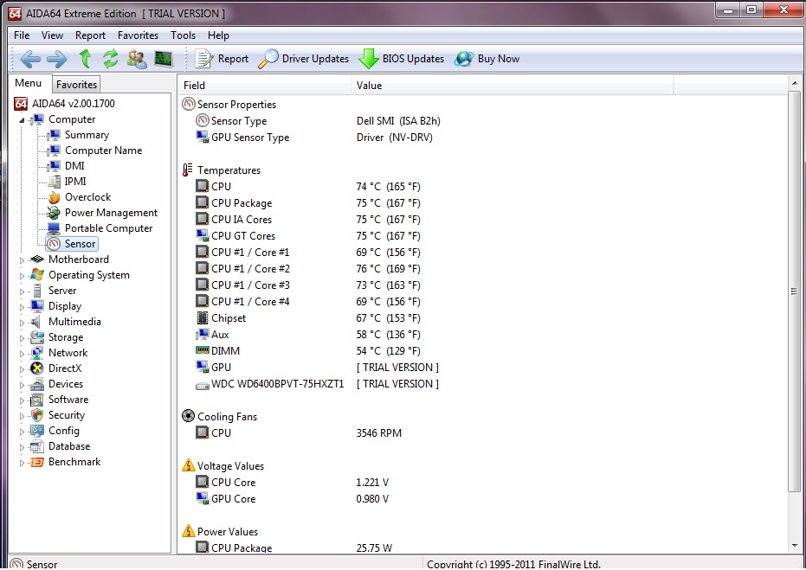Expand the Software node
The width and height of the screenshot is (806, 570).
click(22, 400)
